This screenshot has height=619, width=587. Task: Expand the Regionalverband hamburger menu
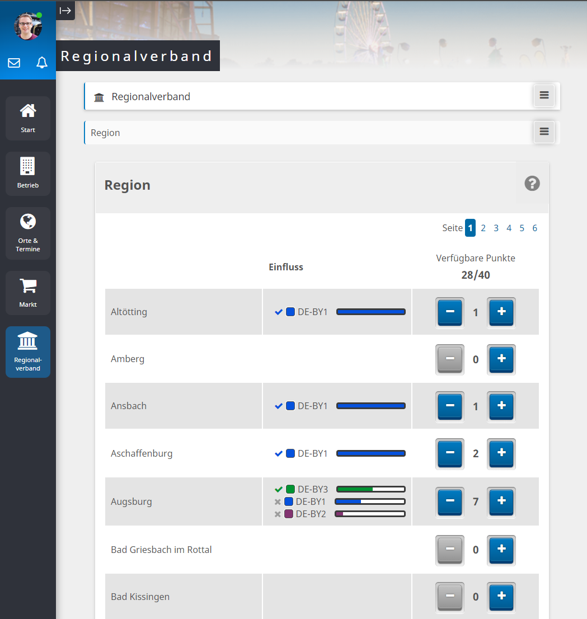(x=544, y=96)
